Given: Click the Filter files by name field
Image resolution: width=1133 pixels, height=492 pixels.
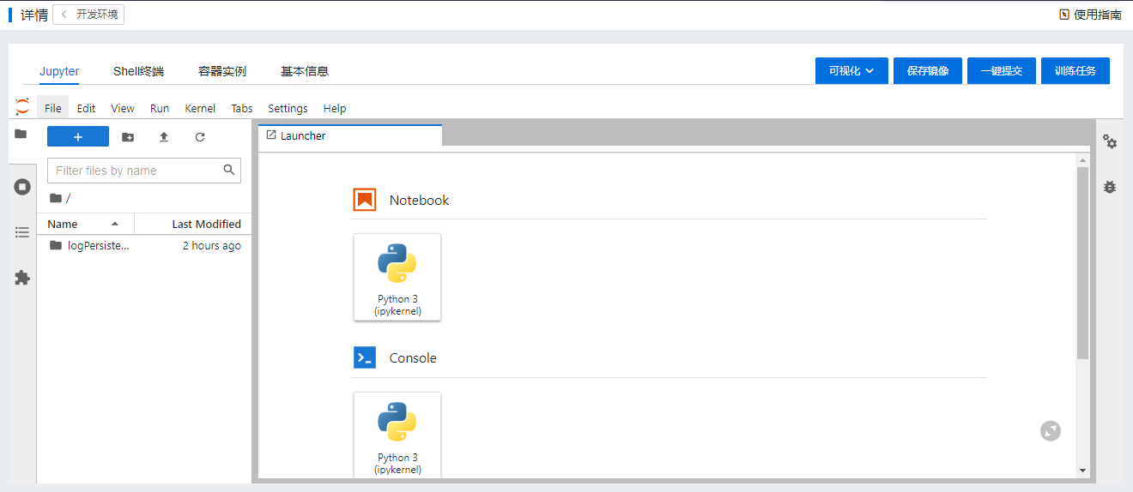Looking at the screenshot, I should click(x=135, y=171).
